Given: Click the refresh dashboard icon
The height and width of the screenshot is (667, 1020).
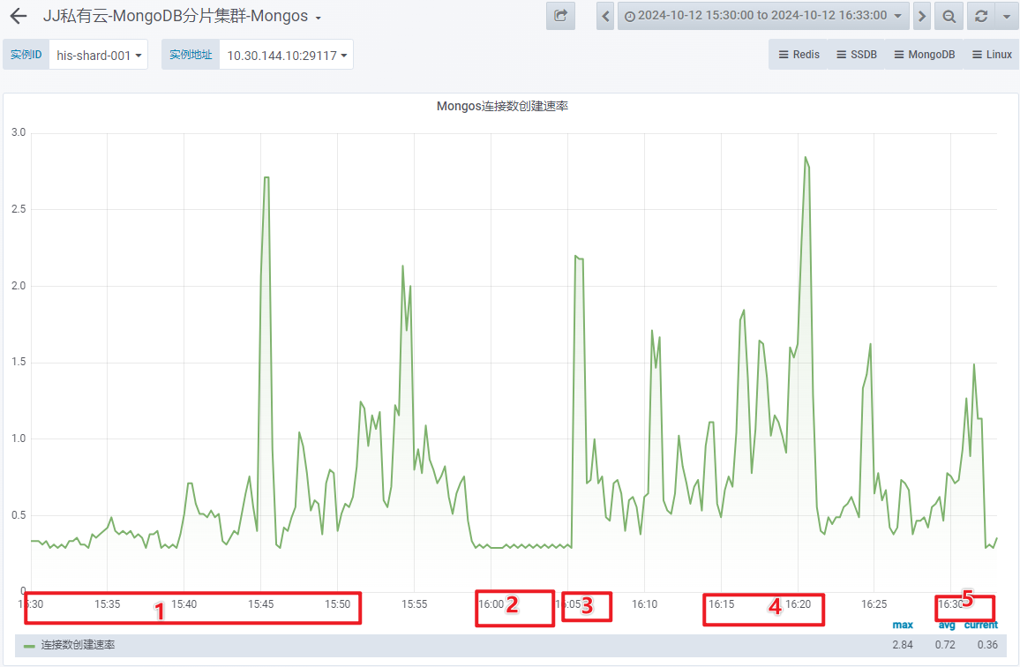Looking at the screenshot, I should click(980, 16).
